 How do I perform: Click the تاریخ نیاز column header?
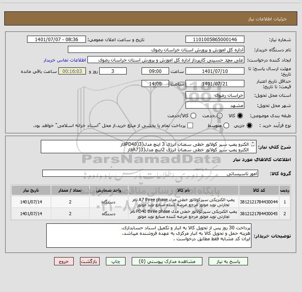(31, 190)
